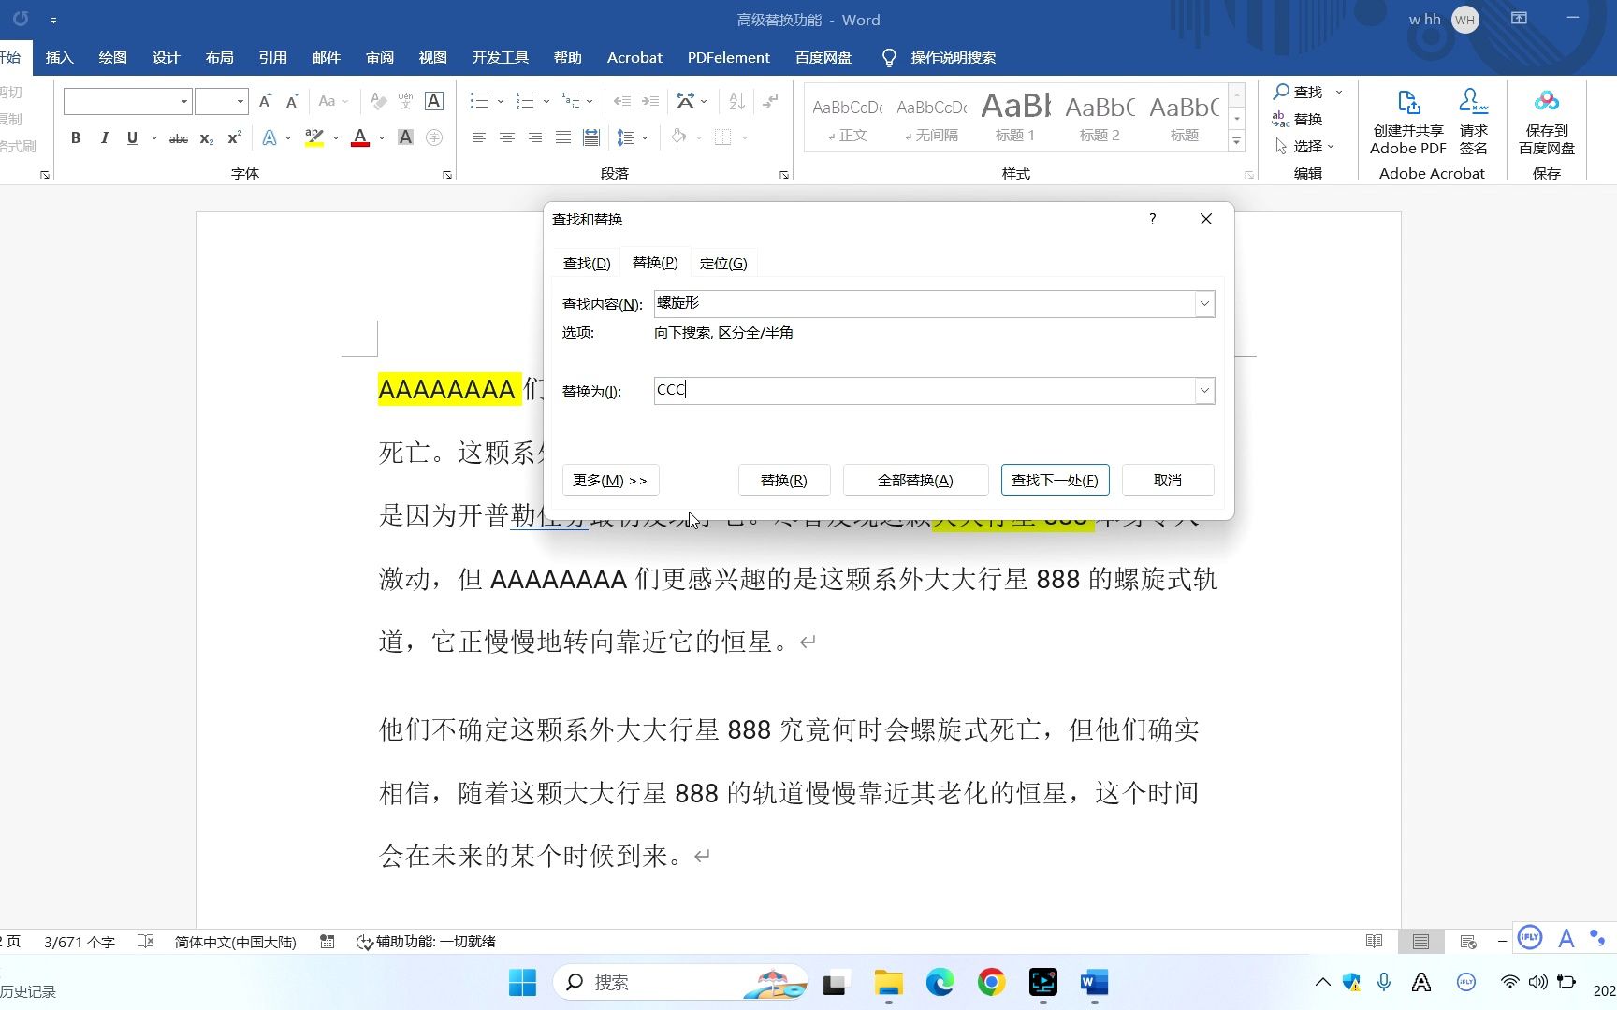Viewport: 1617px width, 1010px height.
Task: Switch to 查找 tab in dialog
Action: click(587, 264)
